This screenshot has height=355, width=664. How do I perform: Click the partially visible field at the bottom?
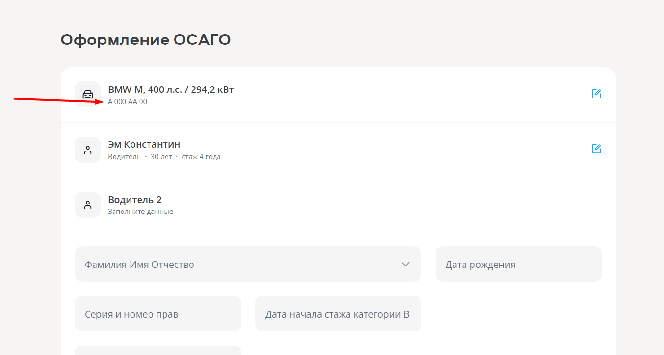157,350
